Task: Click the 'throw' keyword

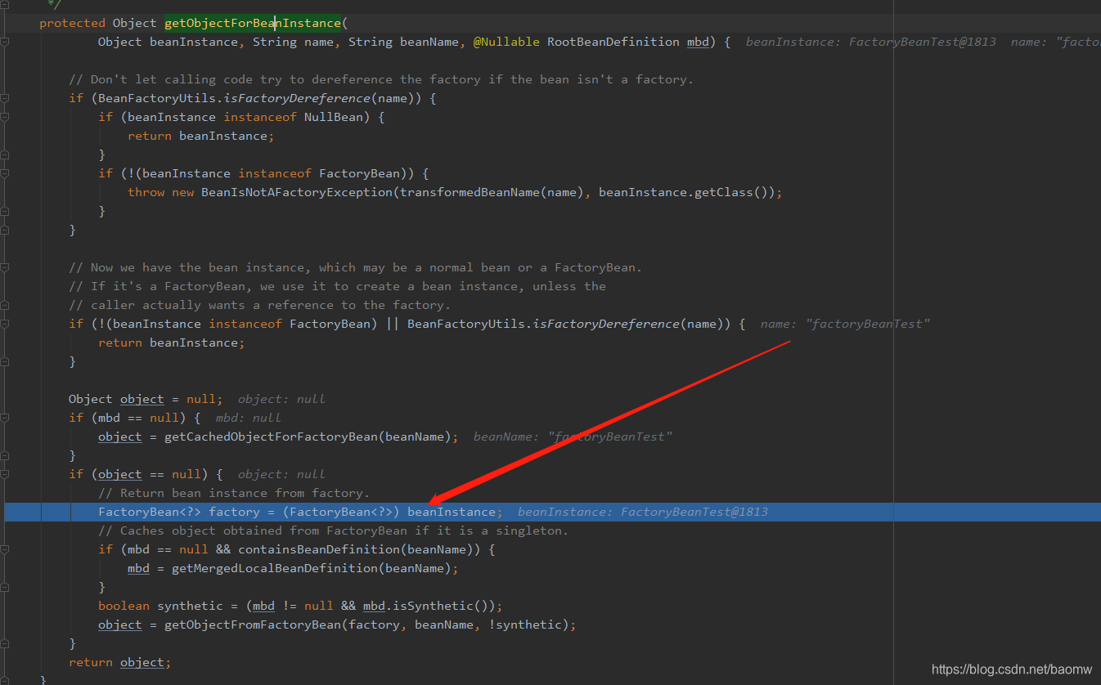Action: (x=146, y=192)
